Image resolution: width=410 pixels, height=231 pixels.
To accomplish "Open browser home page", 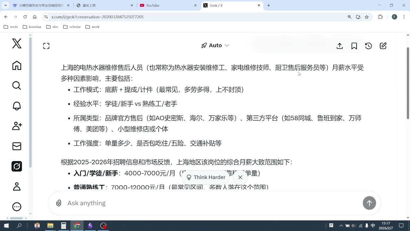I will click(35, 17).
